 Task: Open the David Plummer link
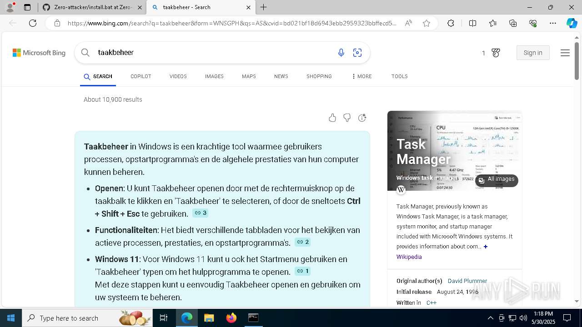467,281
